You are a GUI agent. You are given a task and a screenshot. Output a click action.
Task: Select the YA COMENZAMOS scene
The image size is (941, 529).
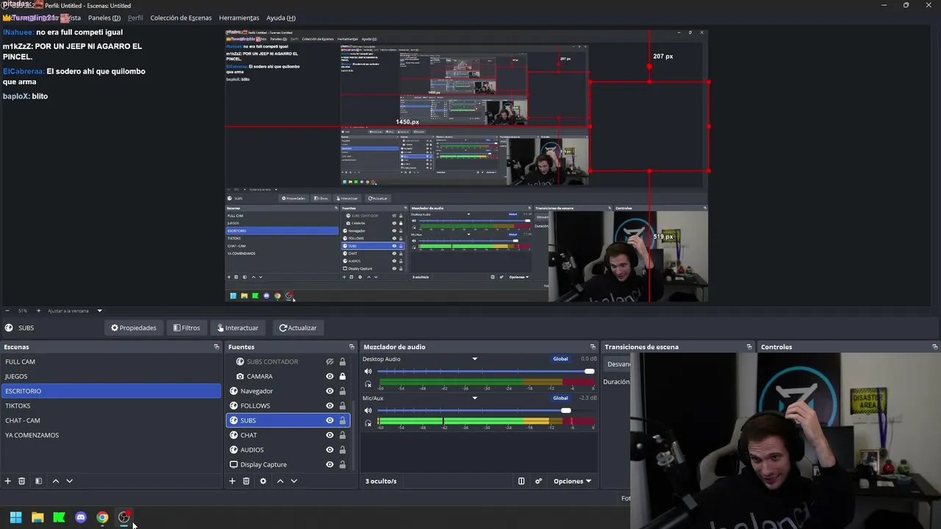(111, 435)
